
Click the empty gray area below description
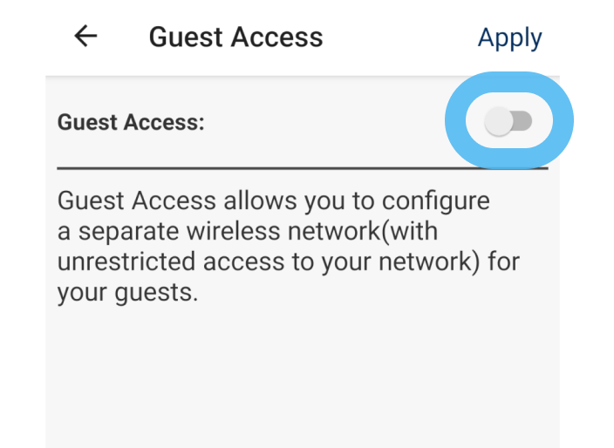click(302, 375)
